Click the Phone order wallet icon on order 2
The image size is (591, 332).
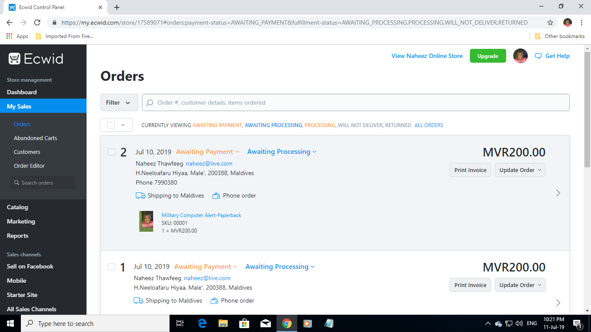[216, 195]
